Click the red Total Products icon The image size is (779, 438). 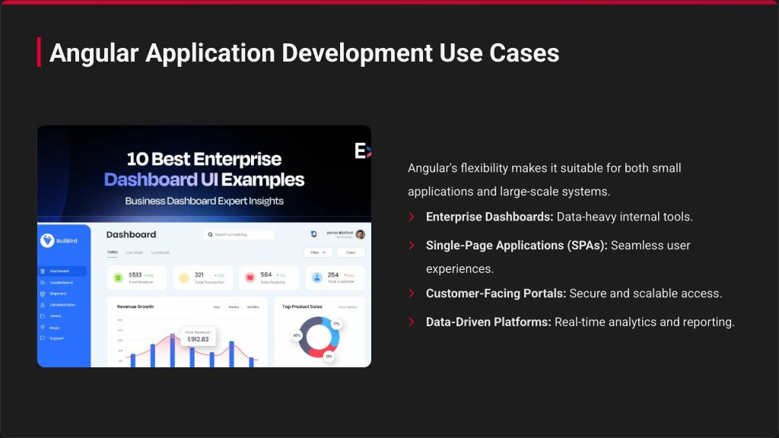[x=250, y=278]
